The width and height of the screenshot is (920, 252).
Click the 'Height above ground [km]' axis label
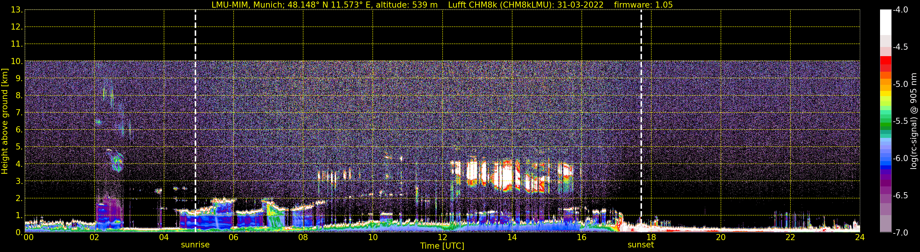[x=5, y=121]
